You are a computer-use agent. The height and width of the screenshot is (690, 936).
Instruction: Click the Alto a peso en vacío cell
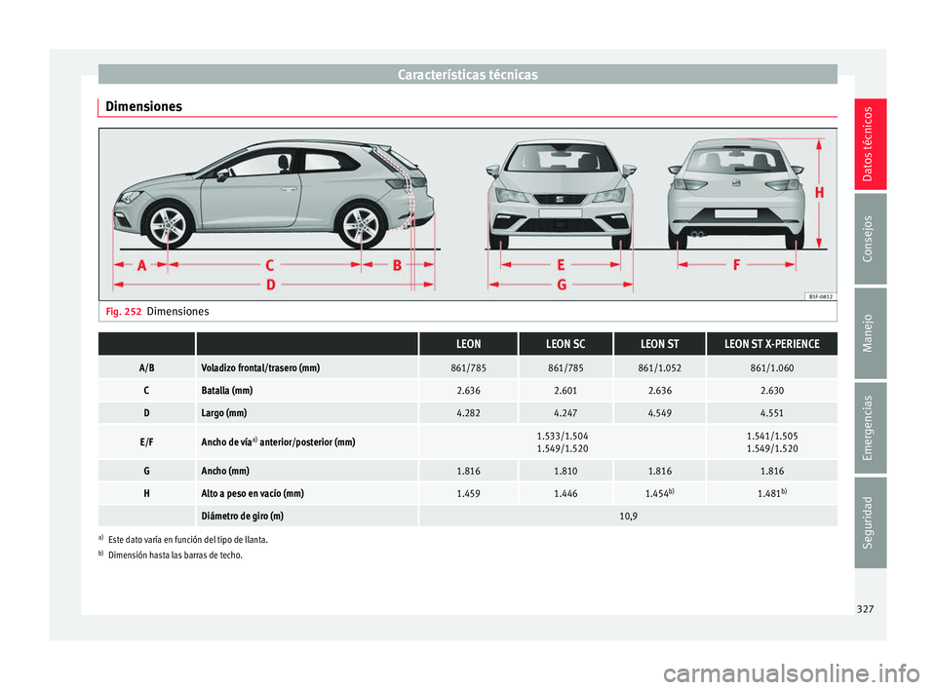[x=307, y=494]
